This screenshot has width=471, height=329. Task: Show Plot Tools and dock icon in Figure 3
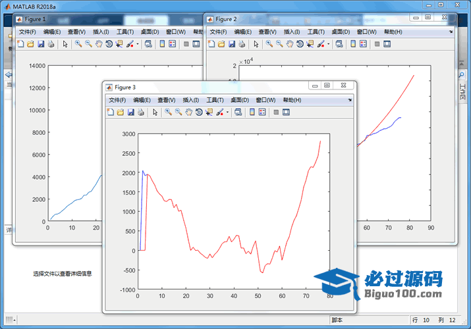(286, 112)
